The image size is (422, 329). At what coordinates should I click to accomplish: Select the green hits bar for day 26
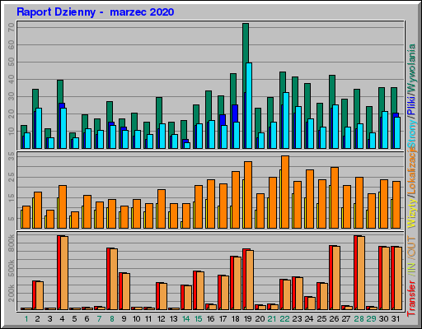pos(332,90)
